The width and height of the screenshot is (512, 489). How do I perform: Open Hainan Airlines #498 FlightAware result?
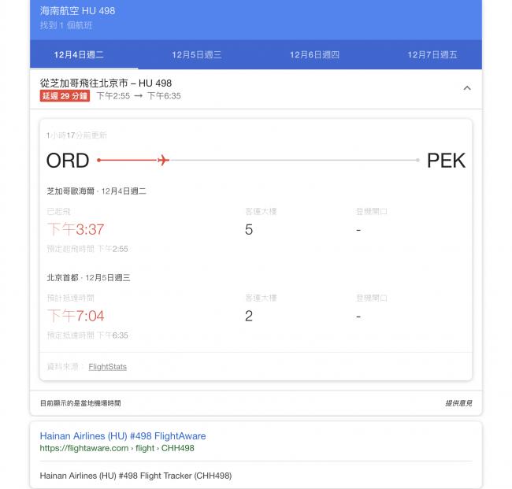click(123, 435)
